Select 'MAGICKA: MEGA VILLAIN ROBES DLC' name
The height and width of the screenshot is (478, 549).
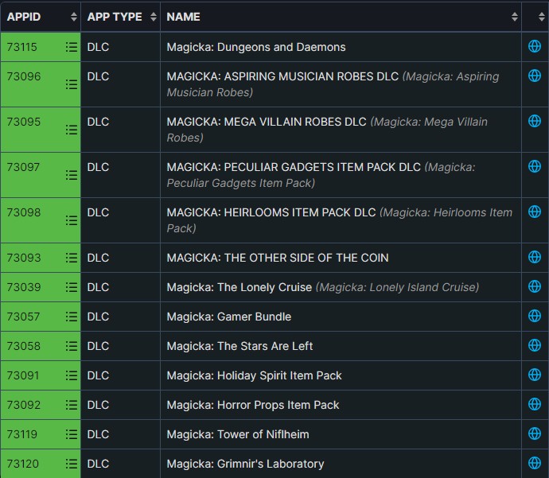coord(267,122)
